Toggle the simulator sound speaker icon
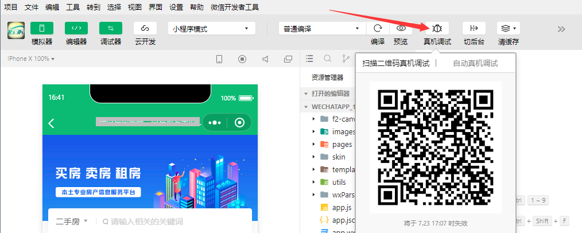 pyautogui.click(x=265, y=59)
